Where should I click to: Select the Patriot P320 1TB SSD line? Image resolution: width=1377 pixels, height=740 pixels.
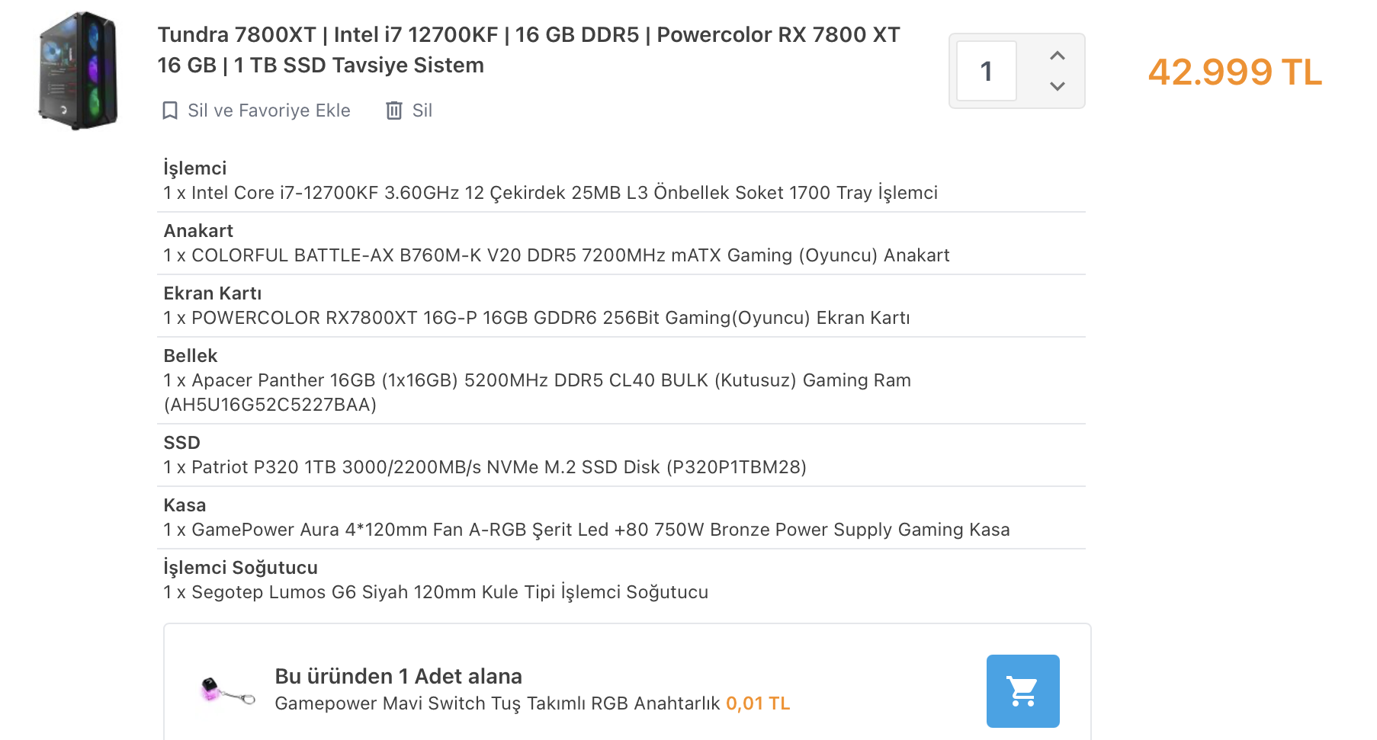[x=485, y=467]
